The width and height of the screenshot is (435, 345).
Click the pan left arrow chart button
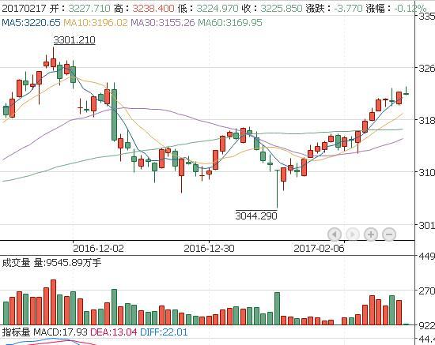tap(335, 234)
